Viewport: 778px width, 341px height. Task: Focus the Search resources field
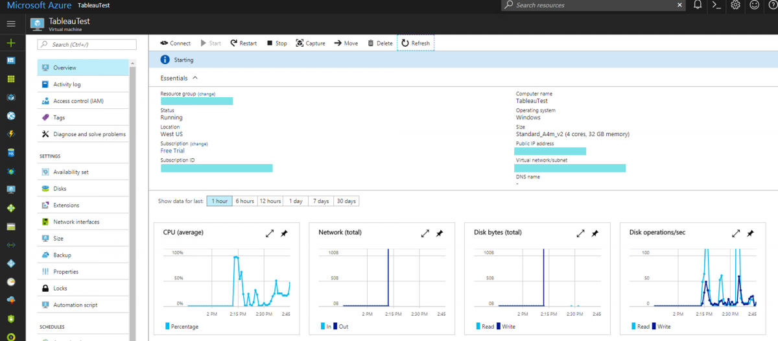coord(593,5)
